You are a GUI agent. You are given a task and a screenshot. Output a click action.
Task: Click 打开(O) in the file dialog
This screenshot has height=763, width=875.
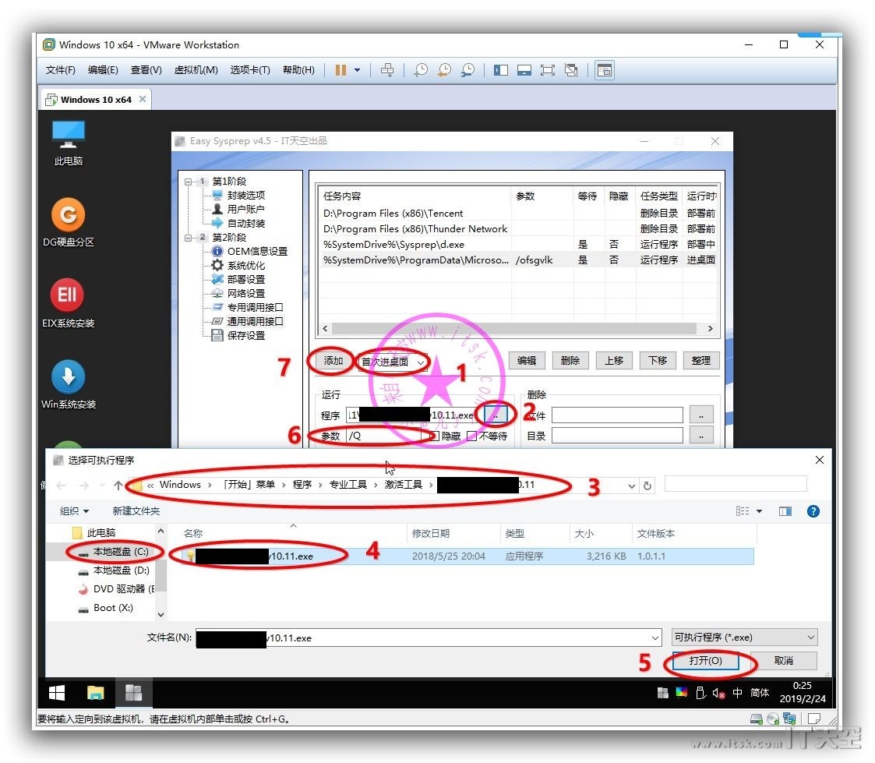(x=705, y=661)
